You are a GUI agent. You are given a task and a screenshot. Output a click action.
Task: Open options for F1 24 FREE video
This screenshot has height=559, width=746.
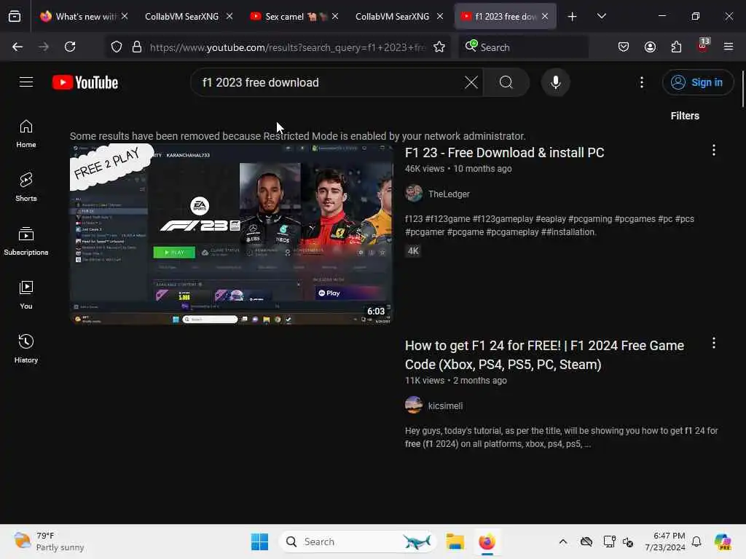[x=714, y=344]
